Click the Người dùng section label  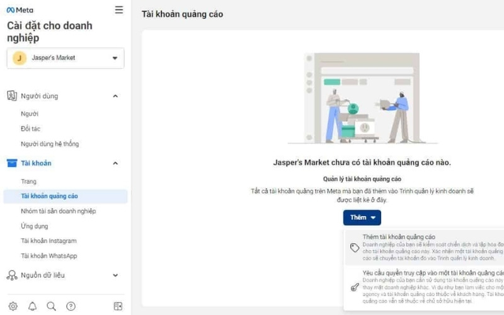click(x=40, y=96)
